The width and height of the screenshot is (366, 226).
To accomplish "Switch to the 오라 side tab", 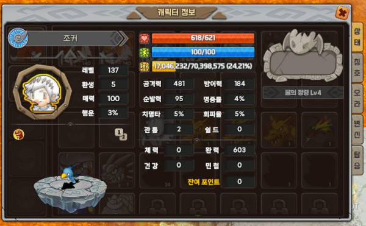I will 357,99.
